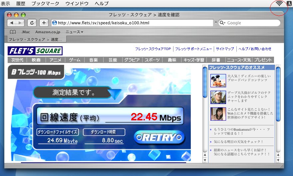Go to ゲーム category
The image size is (293, 176).
click(75, 60)
